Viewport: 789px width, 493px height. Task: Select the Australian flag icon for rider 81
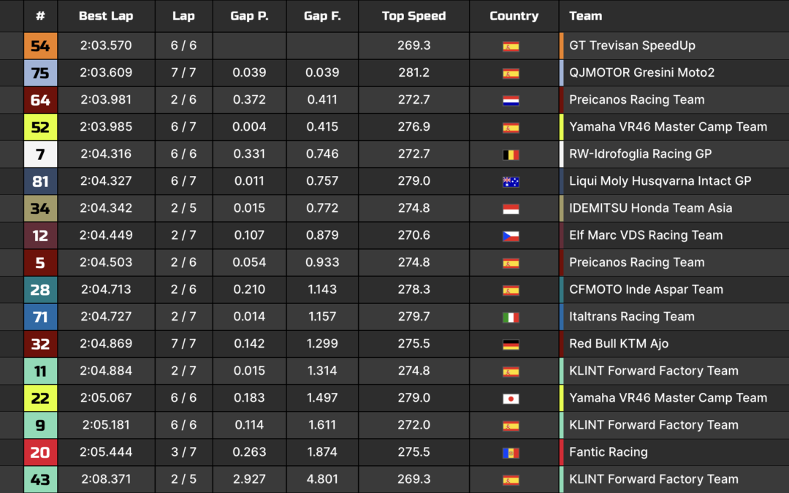click(x=511, y=182)
